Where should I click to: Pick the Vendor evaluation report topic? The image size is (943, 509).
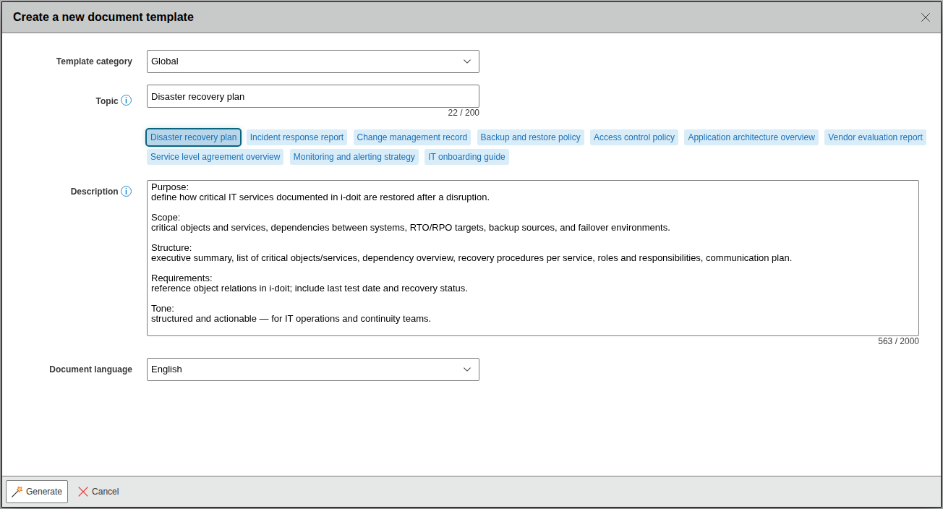[875, 137]
